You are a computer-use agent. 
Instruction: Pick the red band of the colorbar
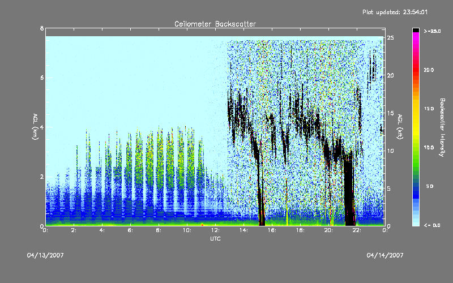tap(416, 70)
